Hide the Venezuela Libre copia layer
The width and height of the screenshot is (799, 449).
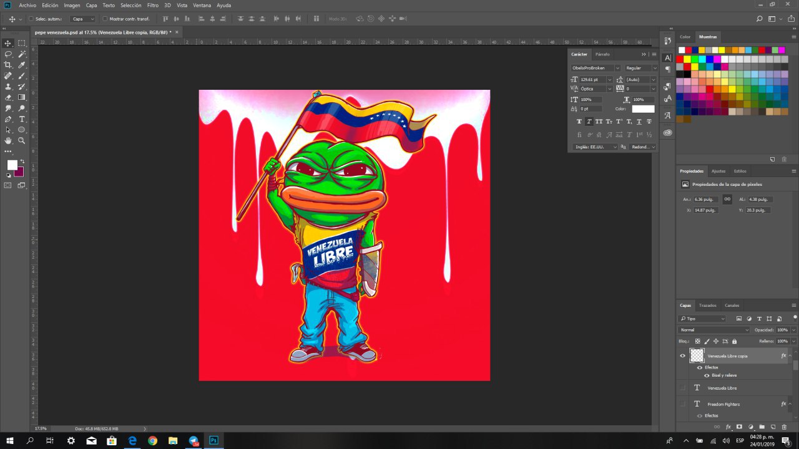click(682, 356)
